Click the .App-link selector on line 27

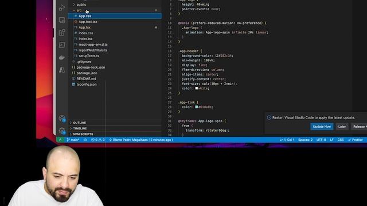tap(186, 102)
